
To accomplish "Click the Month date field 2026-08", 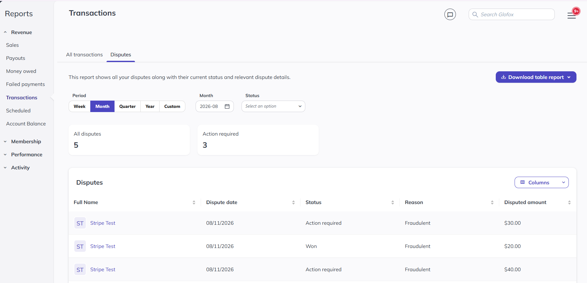I will coord(215,106).
